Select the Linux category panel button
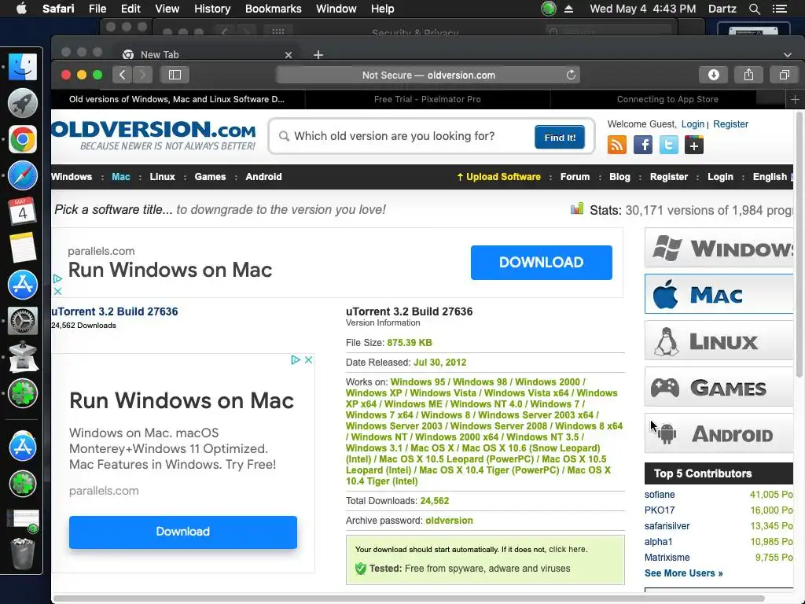Viewport: 805px width, 604px height. pyautogui.click(x=719, y=341)
